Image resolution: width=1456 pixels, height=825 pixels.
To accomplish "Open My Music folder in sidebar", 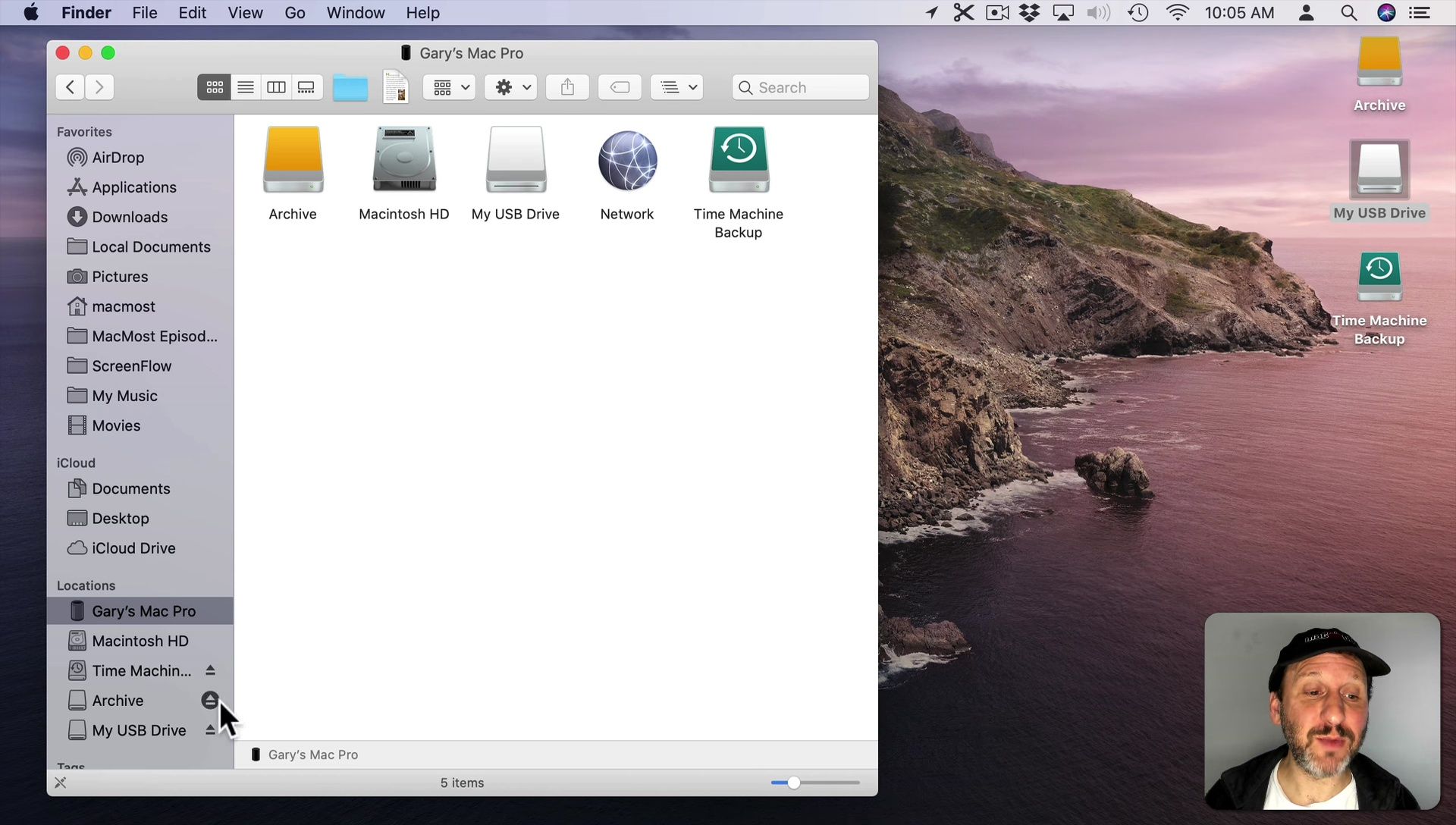I will point(140,396).
